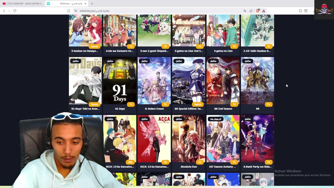334x188 pixels.
Task: Click the 'مكتمل' status badge on 86 2nd Season
Action: click(213, 61)
